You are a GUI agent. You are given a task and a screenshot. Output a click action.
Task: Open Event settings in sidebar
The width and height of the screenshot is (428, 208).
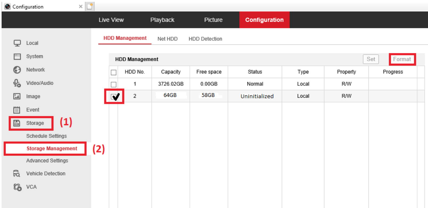coord(33,110)
